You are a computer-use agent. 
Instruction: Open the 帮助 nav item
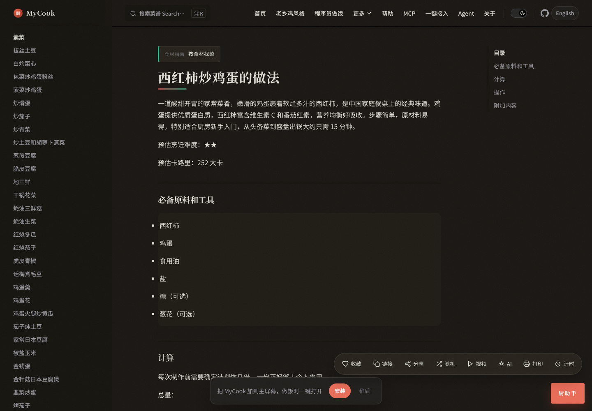pyautogui.click(x=388, y=14)
